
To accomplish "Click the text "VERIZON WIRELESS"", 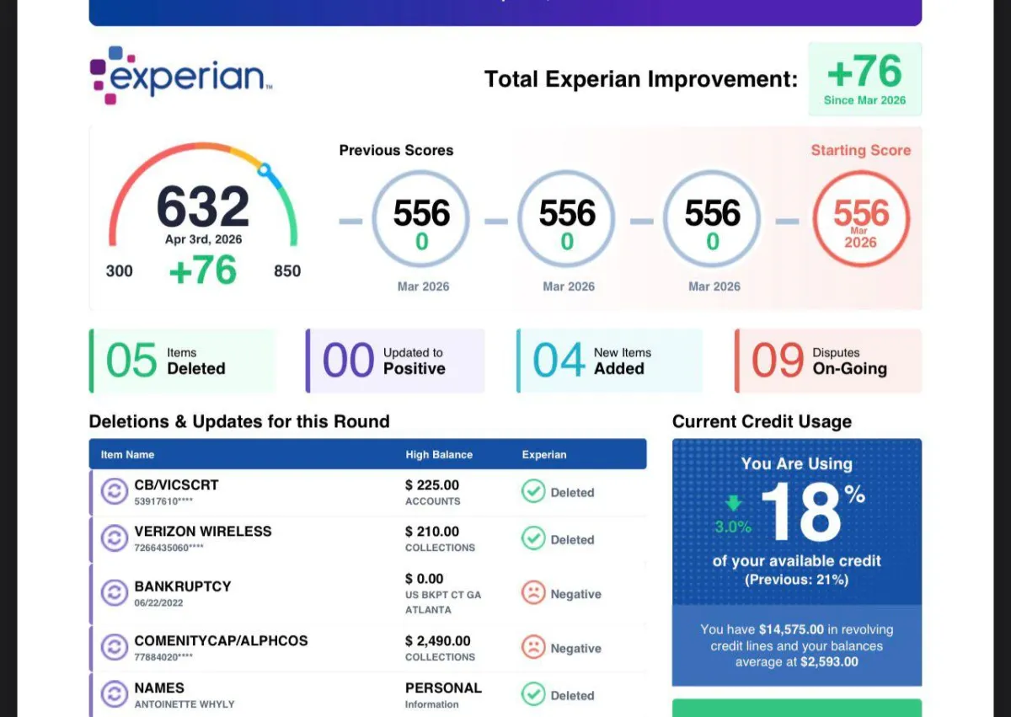I will (x=203, y=532).
